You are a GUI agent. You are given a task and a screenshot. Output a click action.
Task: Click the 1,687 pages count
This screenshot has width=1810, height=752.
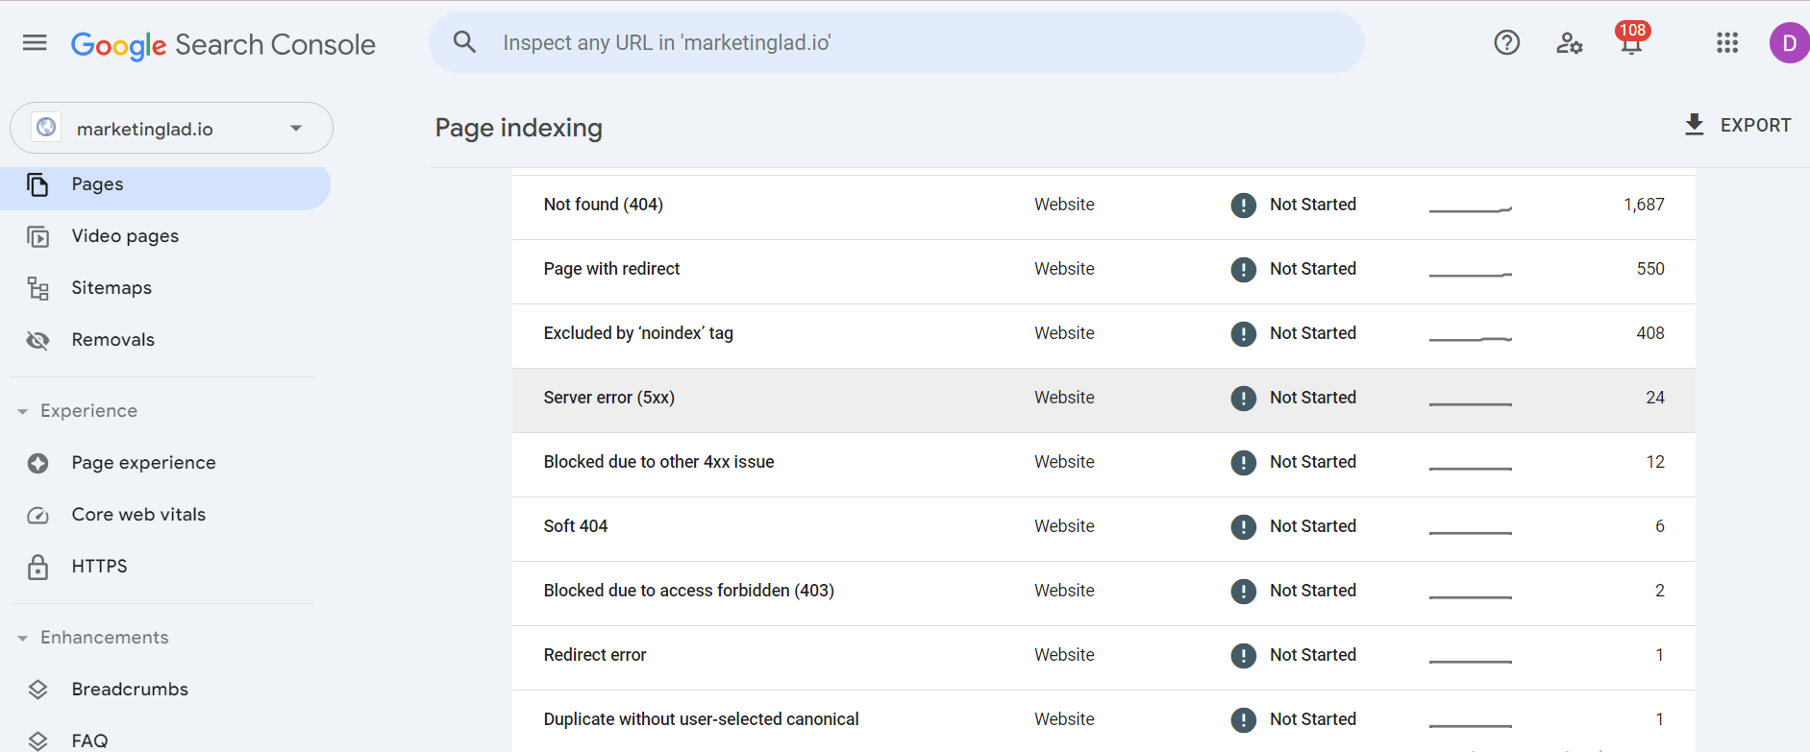click(x=1644, y=205)
